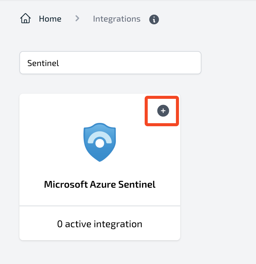The height and width of the screenshot is (264, 256).
Task: Click the "0" count in the card footer
Action: click(x=60, y=224)
